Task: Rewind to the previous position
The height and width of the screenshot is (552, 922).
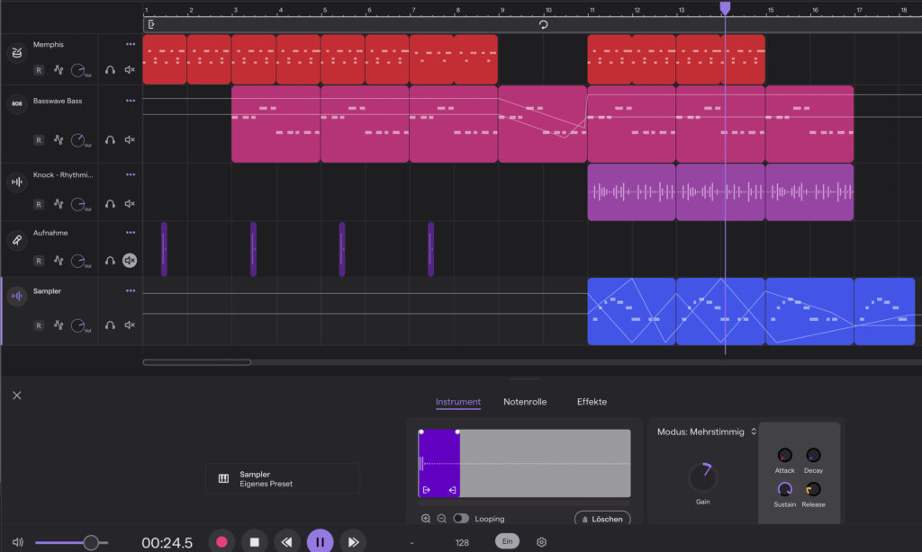Action: (286, 542)
